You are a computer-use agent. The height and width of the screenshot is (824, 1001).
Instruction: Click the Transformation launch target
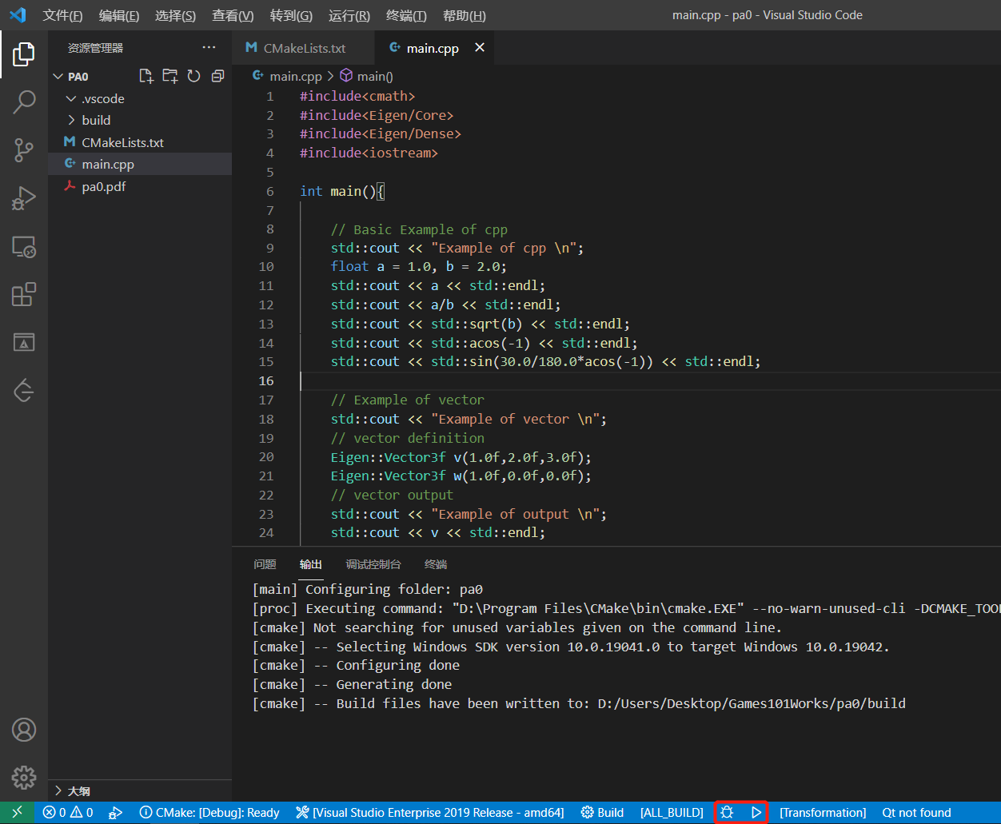coord(823,813)
